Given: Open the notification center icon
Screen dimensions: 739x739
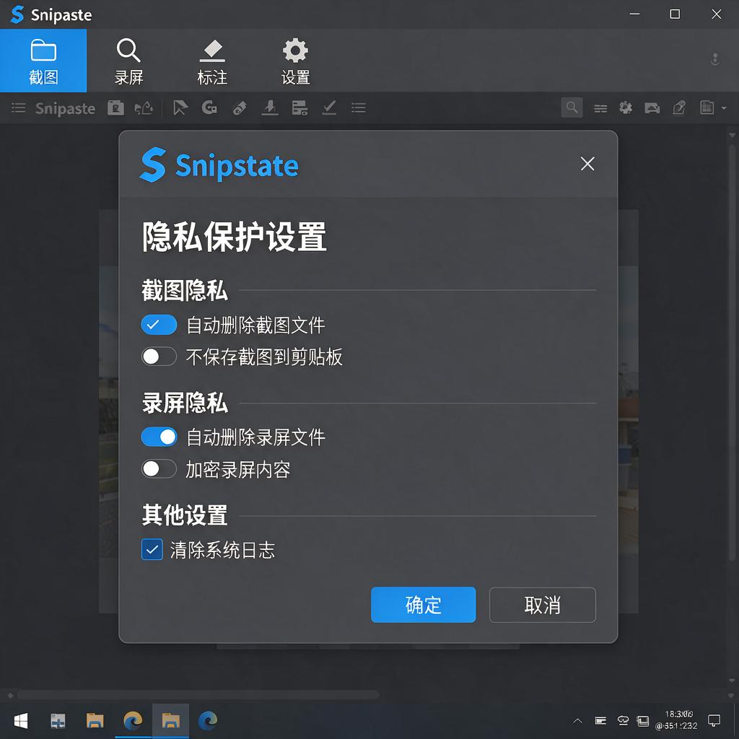Looking at the screenshot, I should pyautogui.click(x=714, y=721).
